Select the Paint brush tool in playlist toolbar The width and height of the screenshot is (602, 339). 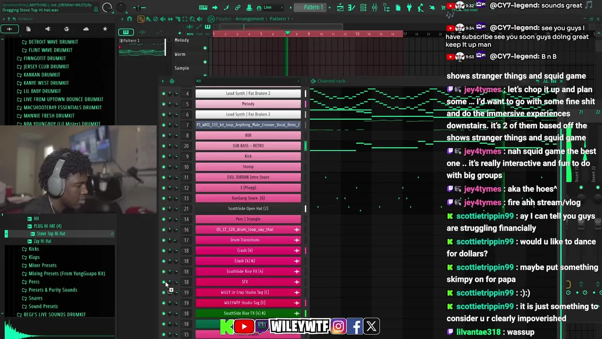point(148,19)
